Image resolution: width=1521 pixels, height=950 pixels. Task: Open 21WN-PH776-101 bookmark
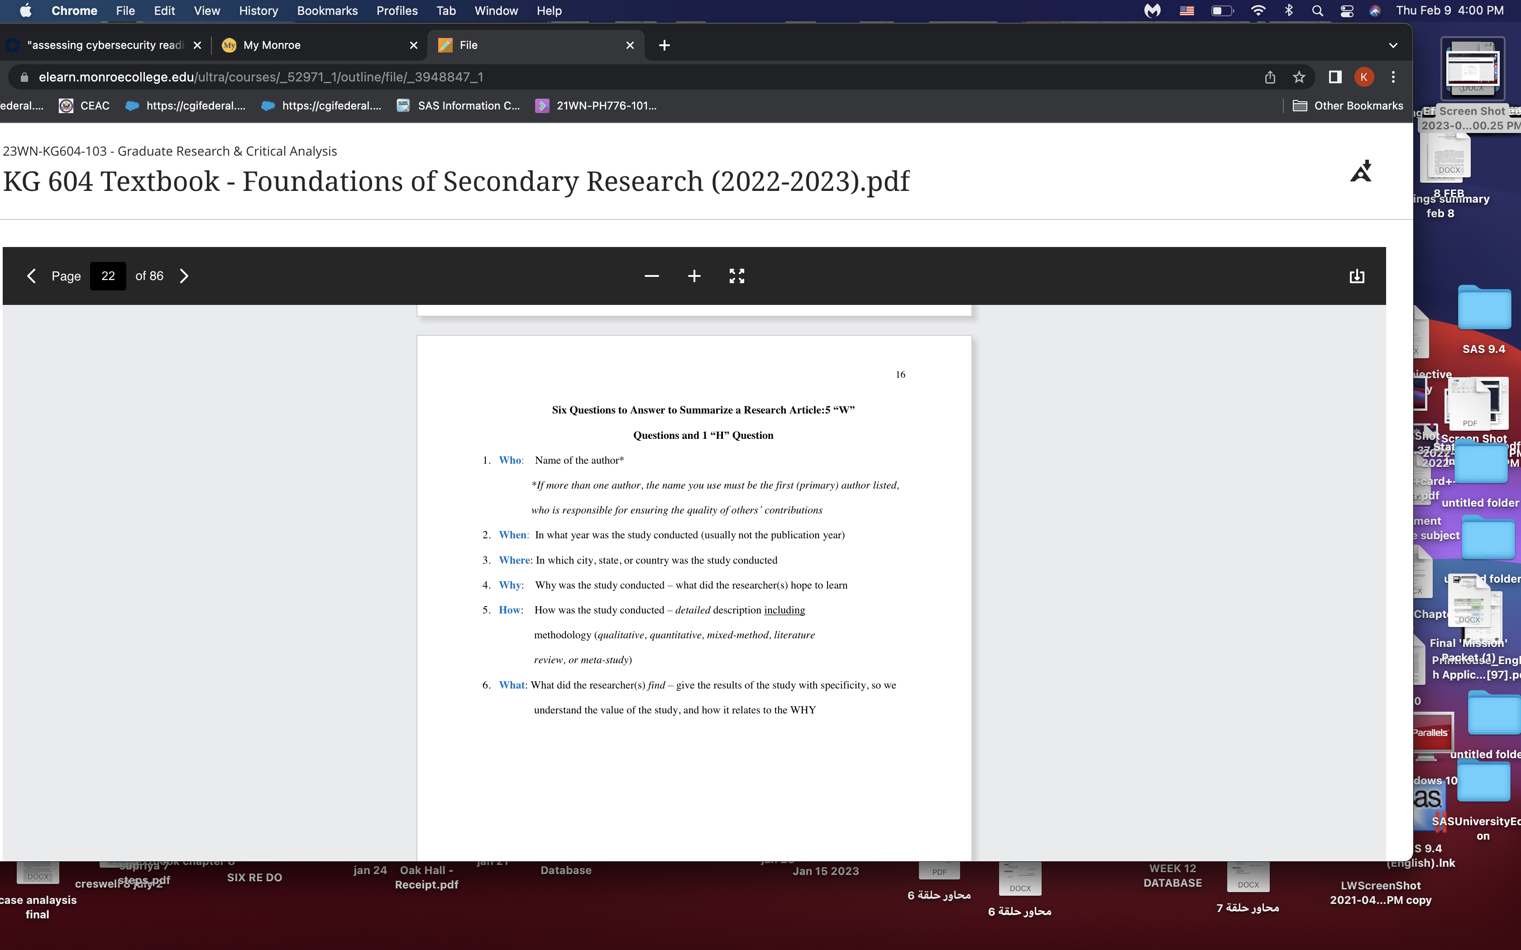coord(596,105)
